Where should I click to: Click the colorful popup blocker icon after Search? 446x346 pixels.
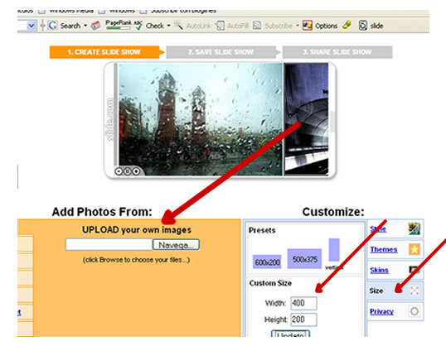[96, 26]
